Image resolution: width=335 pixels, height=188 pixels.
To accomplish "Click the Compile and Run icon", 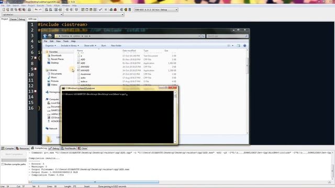I will [91, 9].
